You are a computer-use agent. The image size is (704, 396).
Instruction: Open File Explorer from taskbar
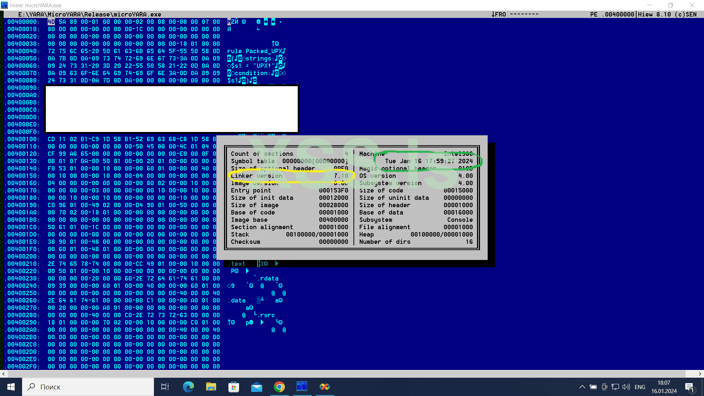211,387
